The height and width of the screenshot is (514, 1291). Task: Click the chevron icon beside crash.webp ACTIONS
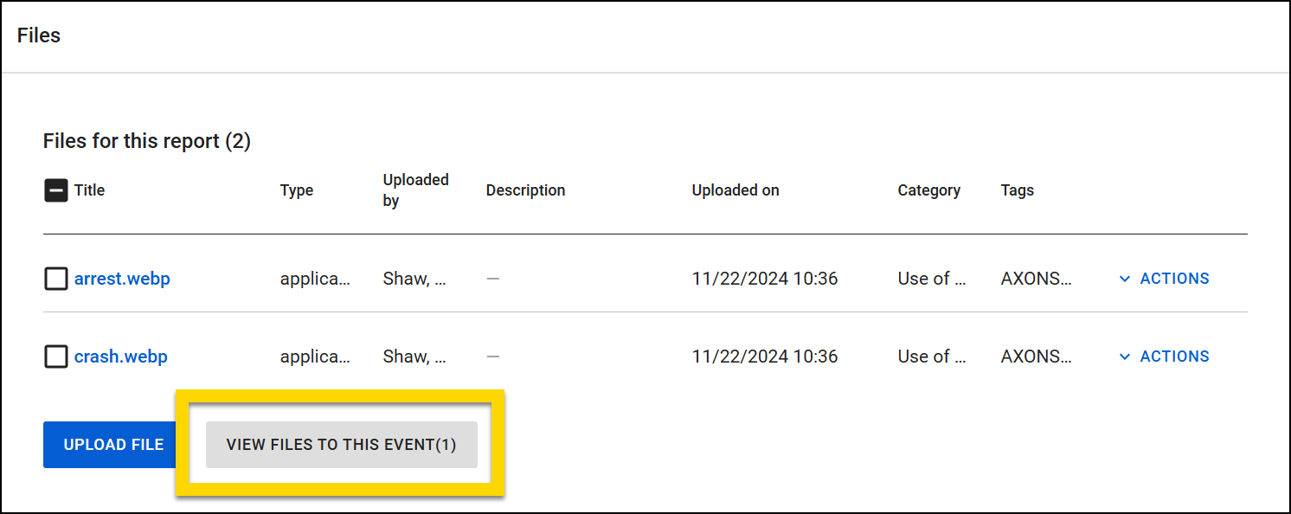point(1125,356)
